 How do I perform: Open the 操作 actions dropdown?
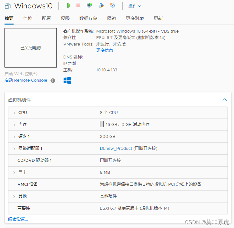pos(135,6)
